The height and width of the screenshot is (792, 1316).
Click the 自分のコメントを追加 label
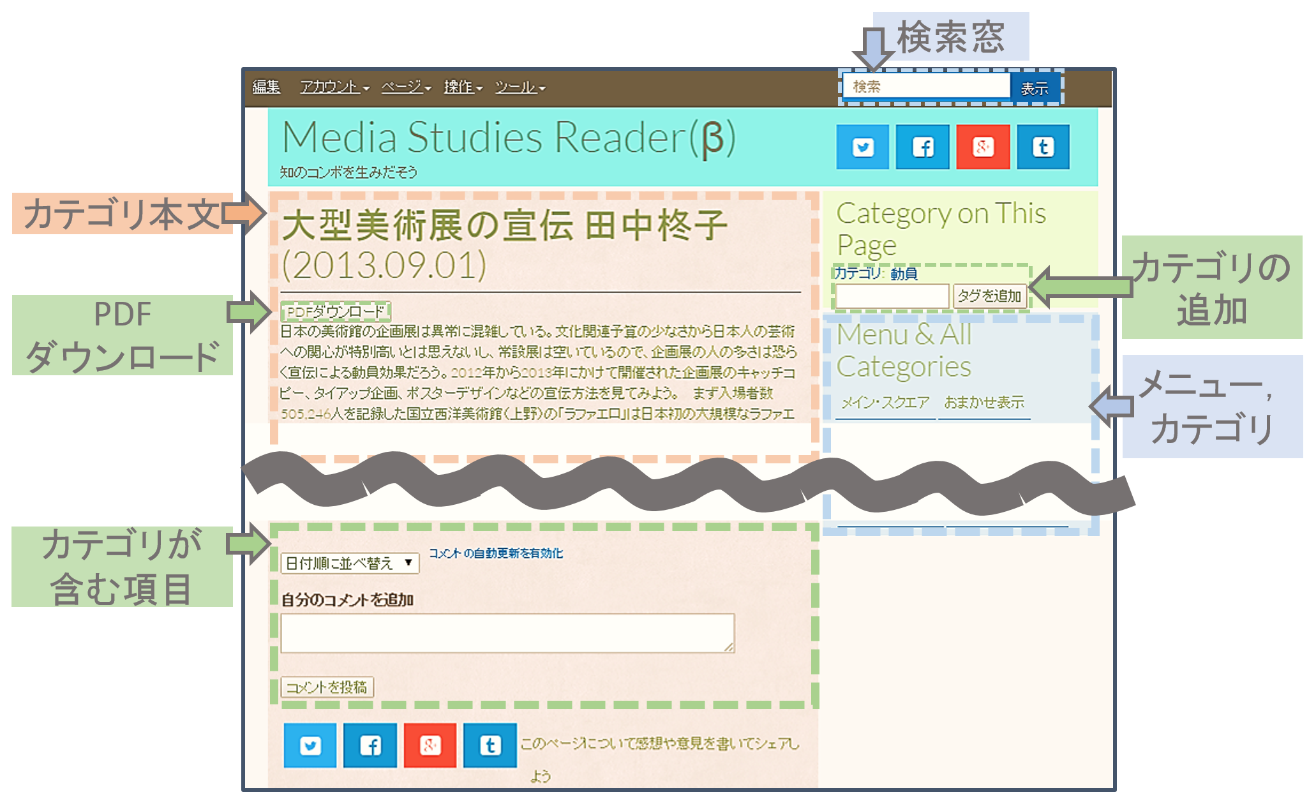(348, 600)
